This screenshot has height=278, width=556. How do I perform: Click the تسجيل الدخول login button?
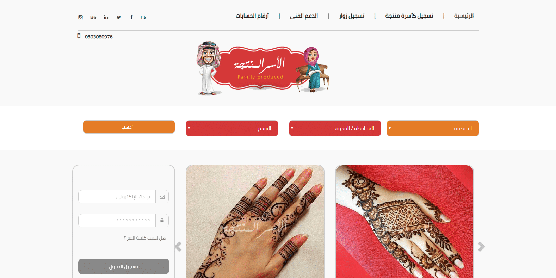click(x=124, y=266)
